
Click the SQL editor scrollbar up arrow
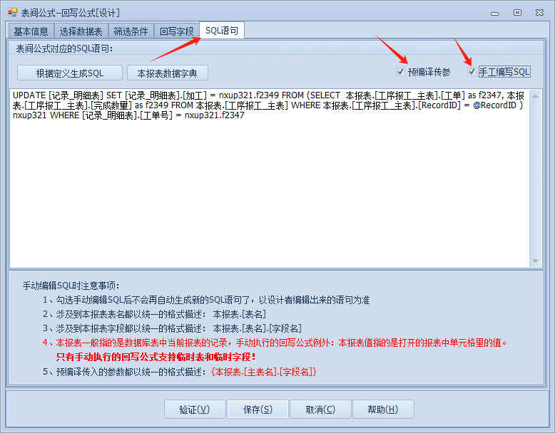pos(536,94)
